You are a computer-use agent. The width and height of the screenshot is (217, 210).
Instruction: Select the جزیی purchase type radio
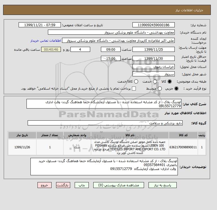pyautogui.click(x=176, y=89)
